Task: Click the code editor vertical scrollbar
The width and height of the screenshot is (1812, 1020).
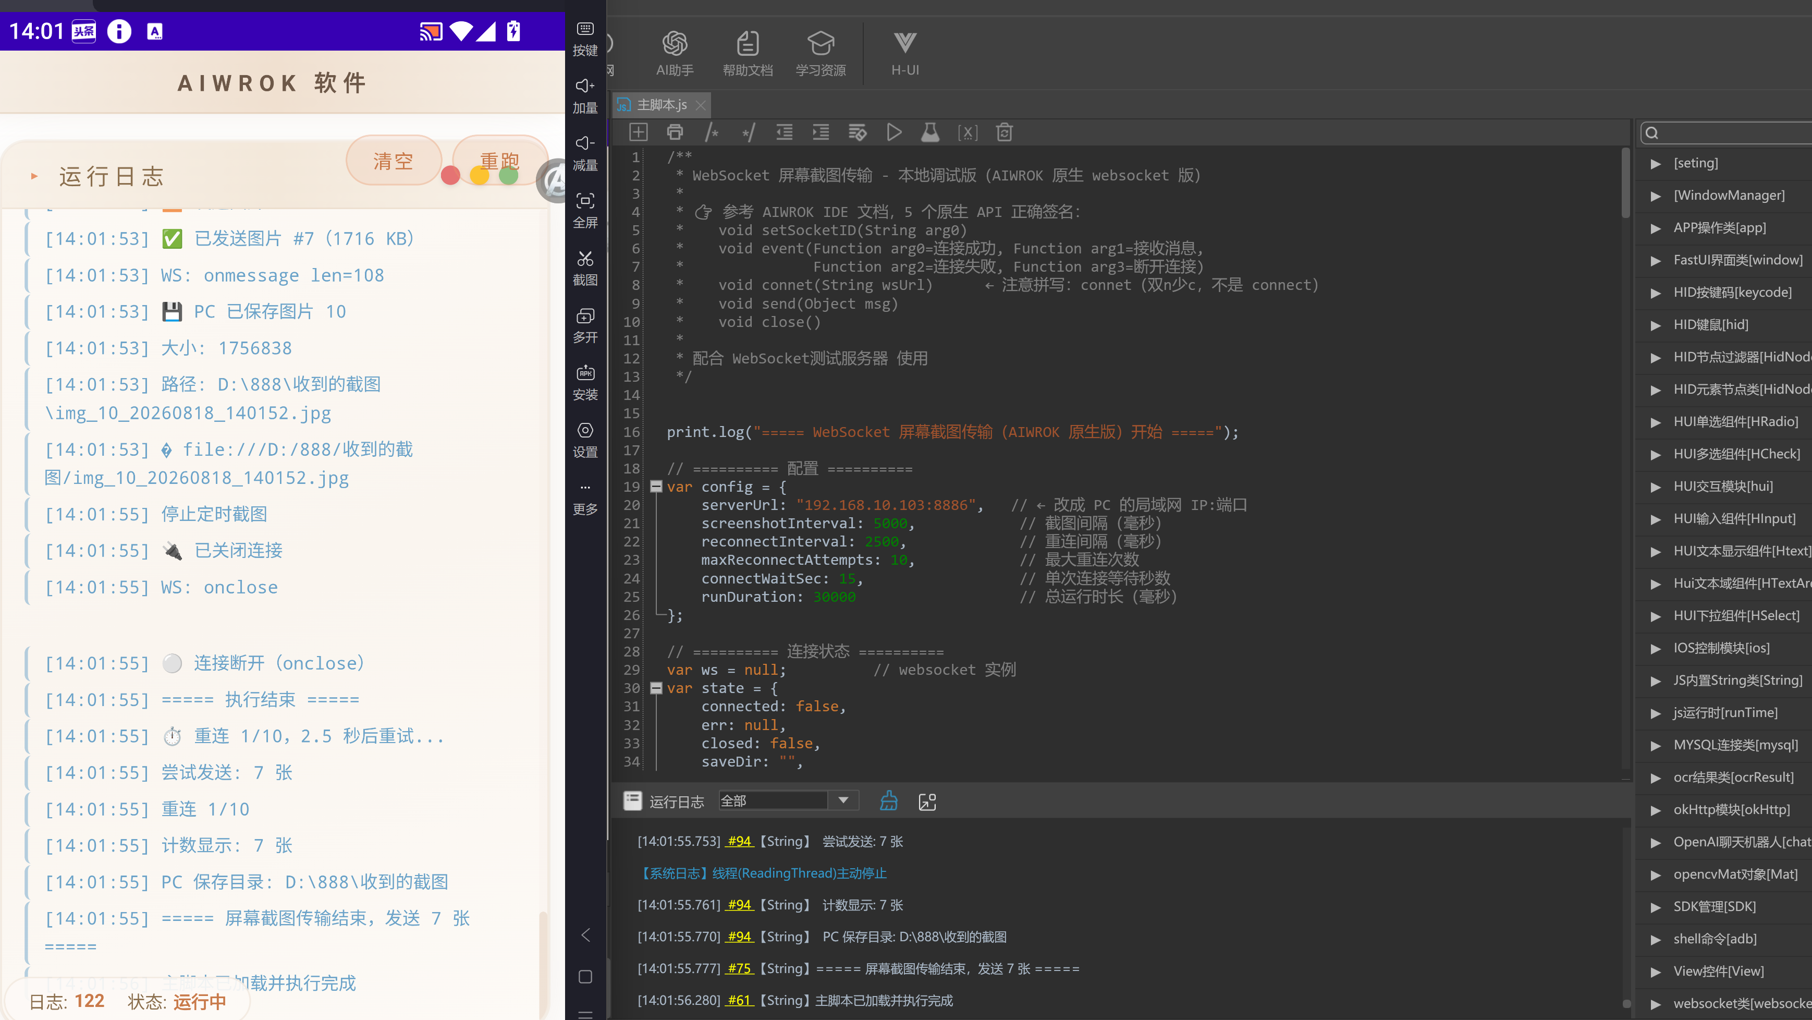Action: click(1625, 183)
